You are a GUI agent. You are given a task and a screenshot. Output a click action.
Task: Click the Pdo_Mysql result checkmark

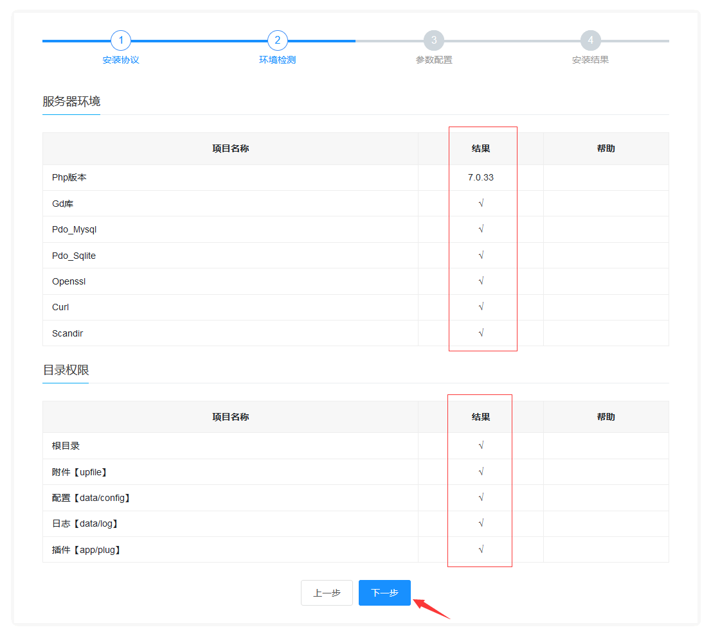[x=481, y=229]
